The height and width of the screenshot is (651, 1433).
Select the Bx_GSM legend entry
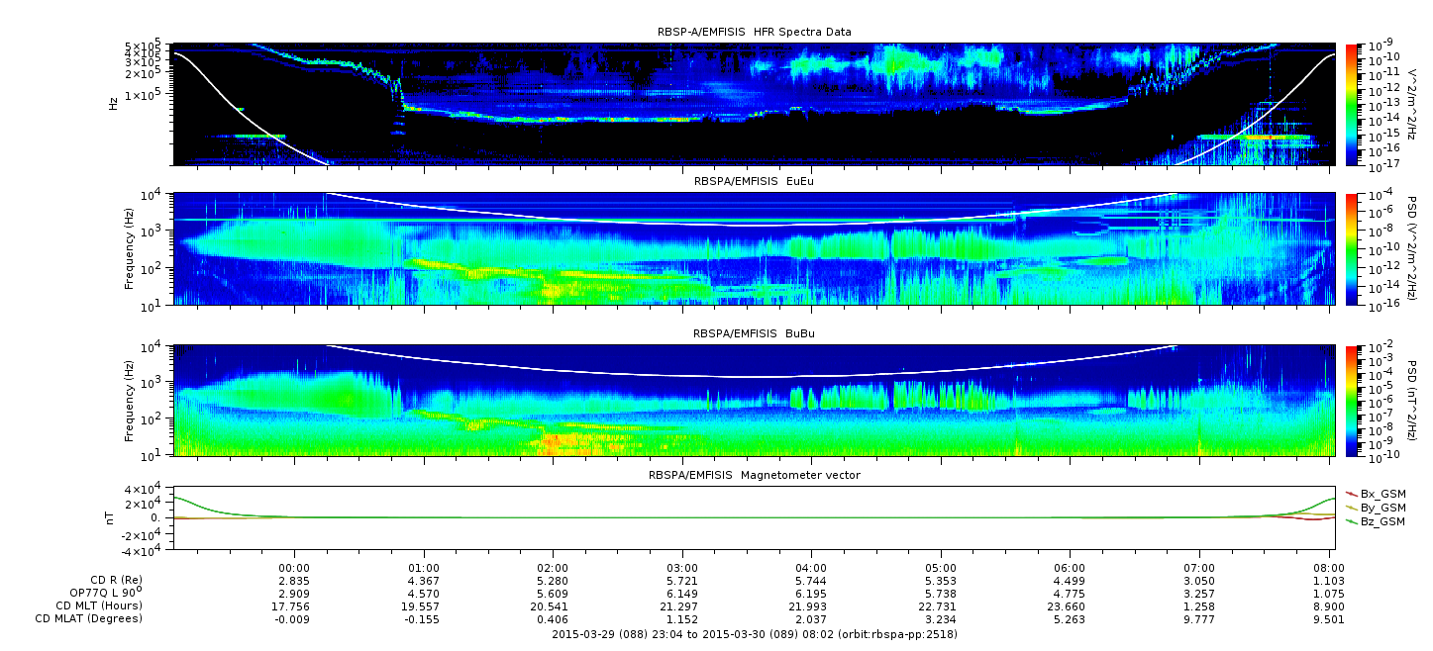(x=1382, y=494)
